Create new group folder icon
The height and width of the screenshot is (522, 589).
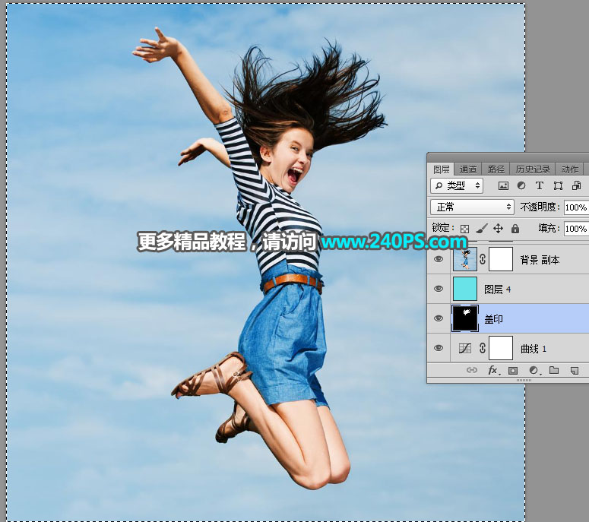(553, 370)
